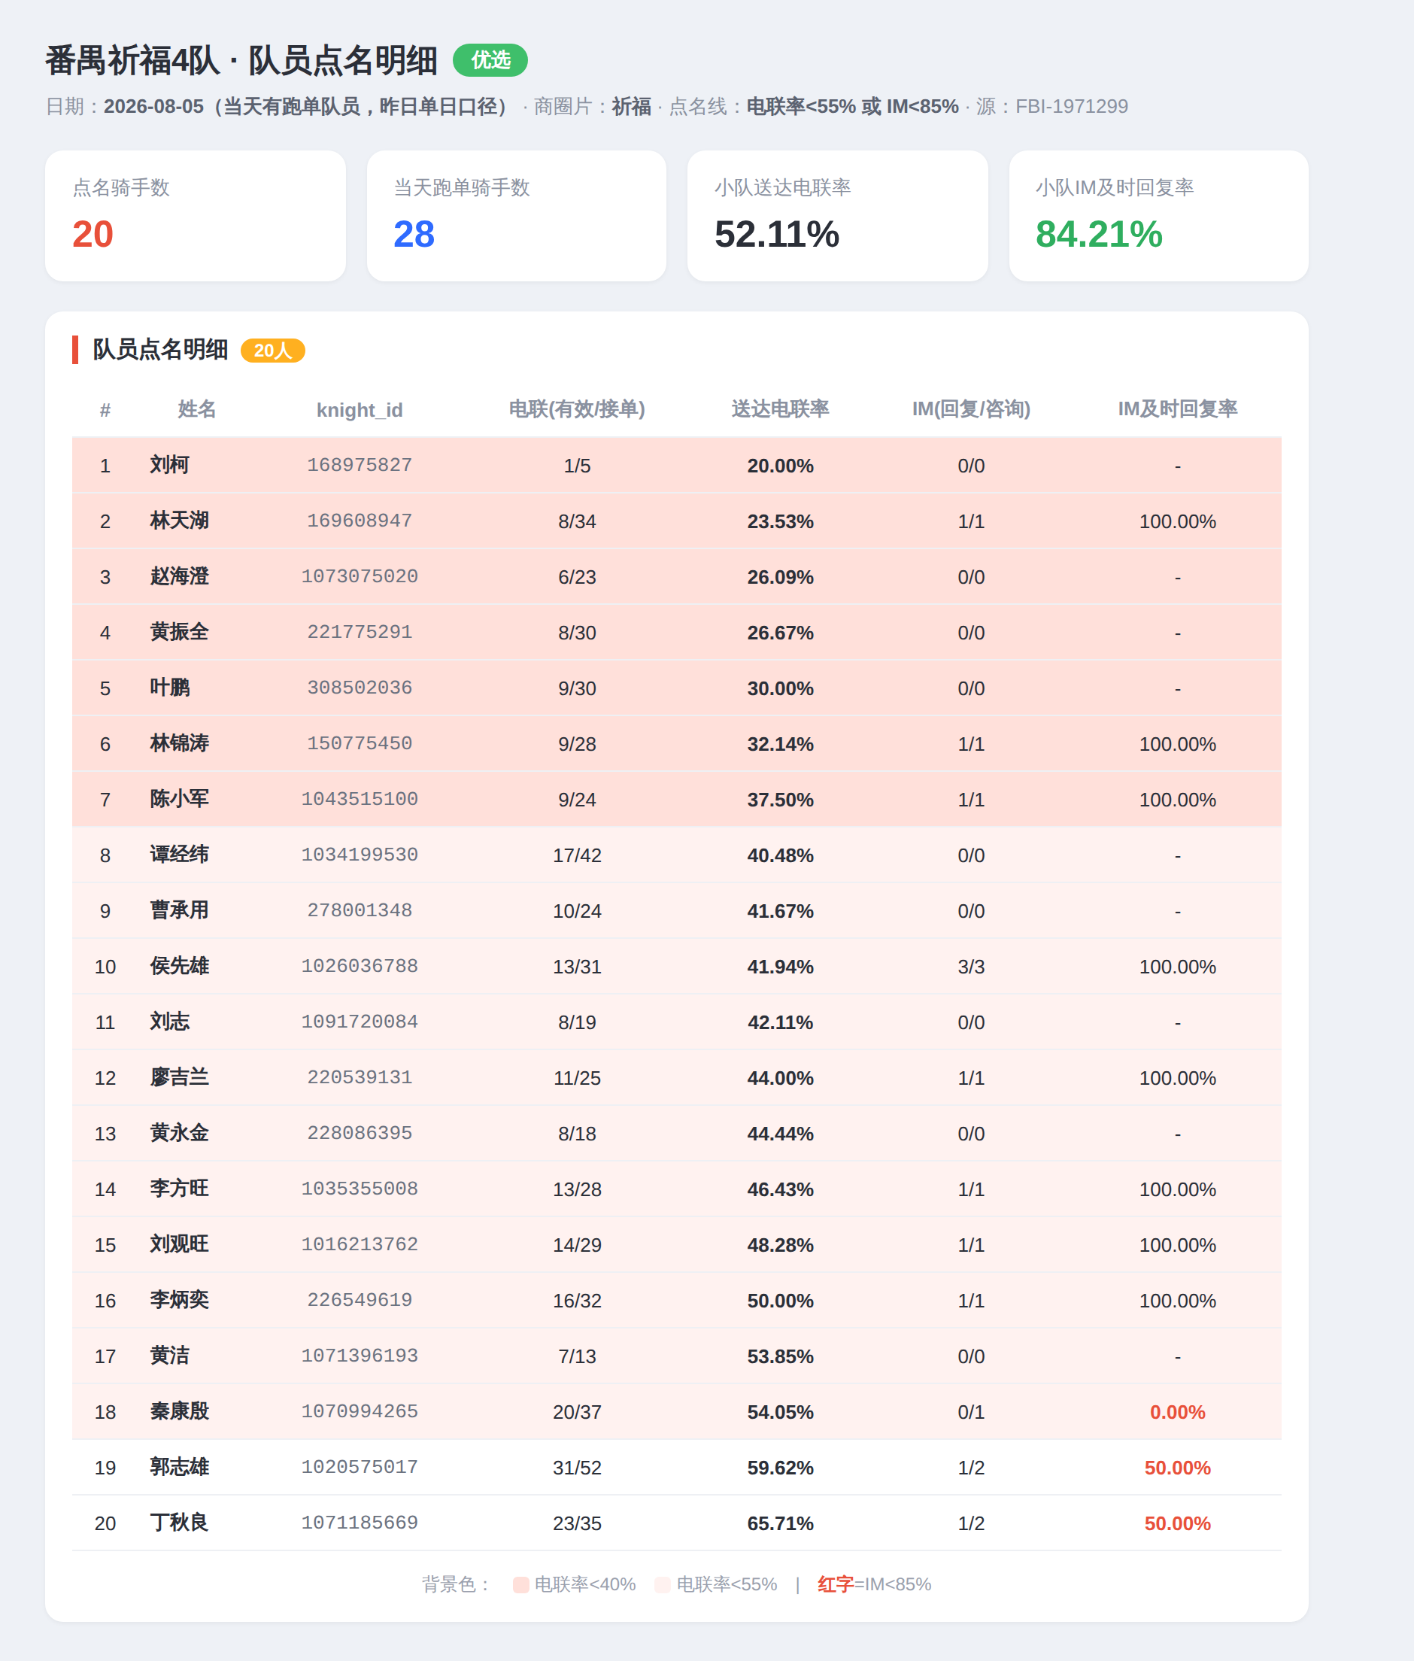Click the date 2026-08-05 in header
This screenshot has height=1661, width=1414.
[x=154, y=107]
